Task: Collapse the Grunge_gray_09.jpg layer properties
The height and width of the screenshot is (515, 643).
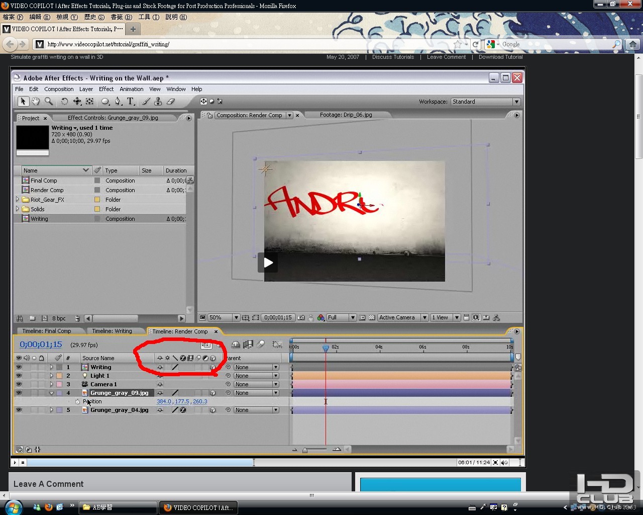Action: pyautogui.click(x=51, y=393)
